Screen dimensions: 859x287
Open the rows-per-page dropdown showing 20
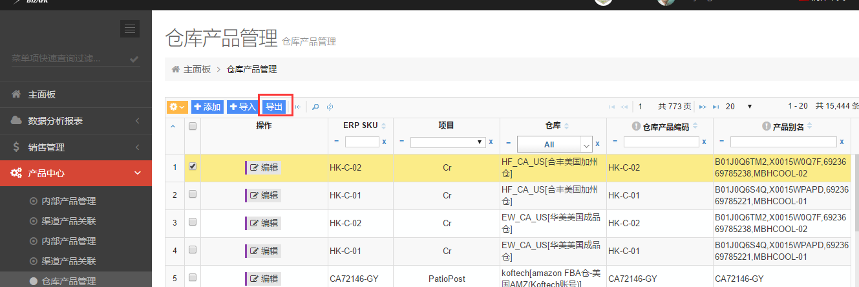[x=739, y=107]
